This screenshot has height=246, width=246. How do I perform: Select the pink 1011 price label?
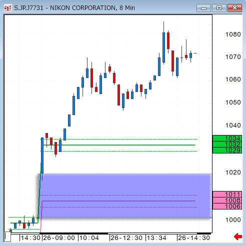(227, 194)
